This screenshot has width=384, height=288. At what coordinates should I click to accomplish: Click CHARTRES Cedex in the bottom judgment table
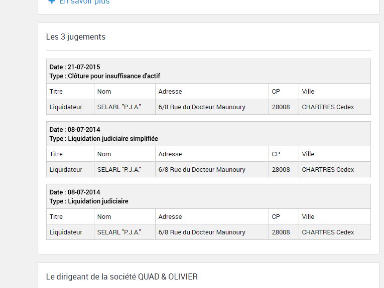[x=328, y=232]
